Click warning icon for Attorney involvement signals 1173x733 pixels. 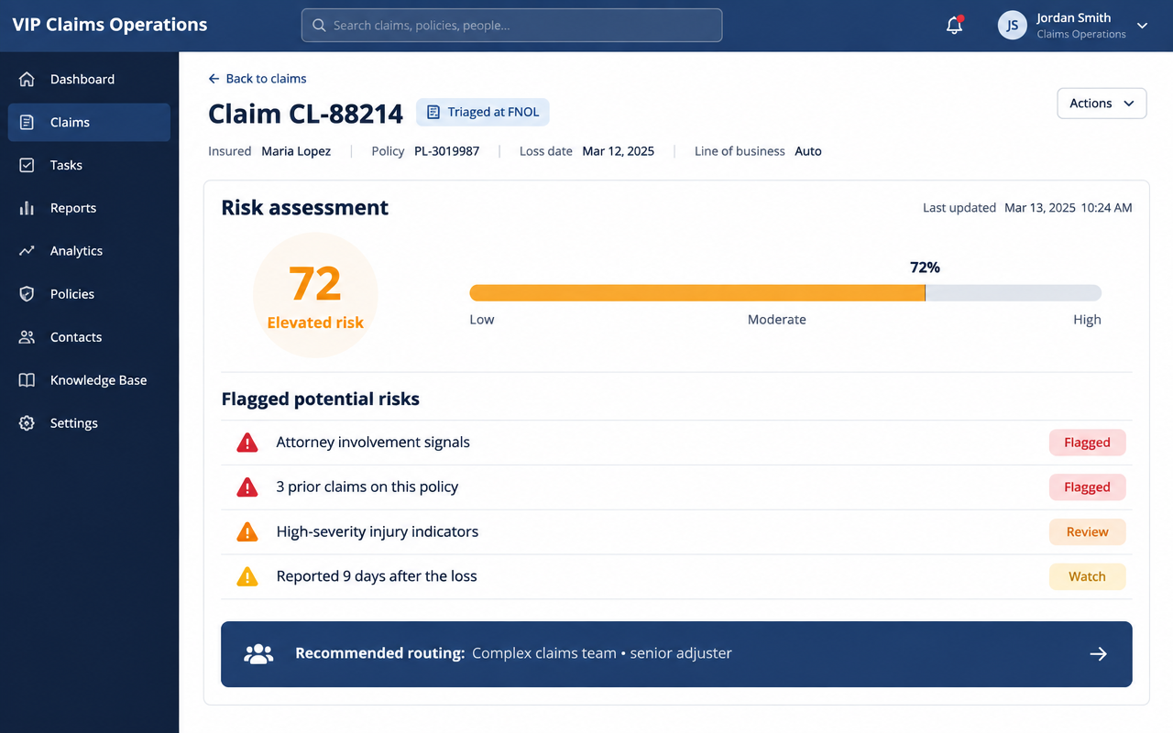[247, 443]
